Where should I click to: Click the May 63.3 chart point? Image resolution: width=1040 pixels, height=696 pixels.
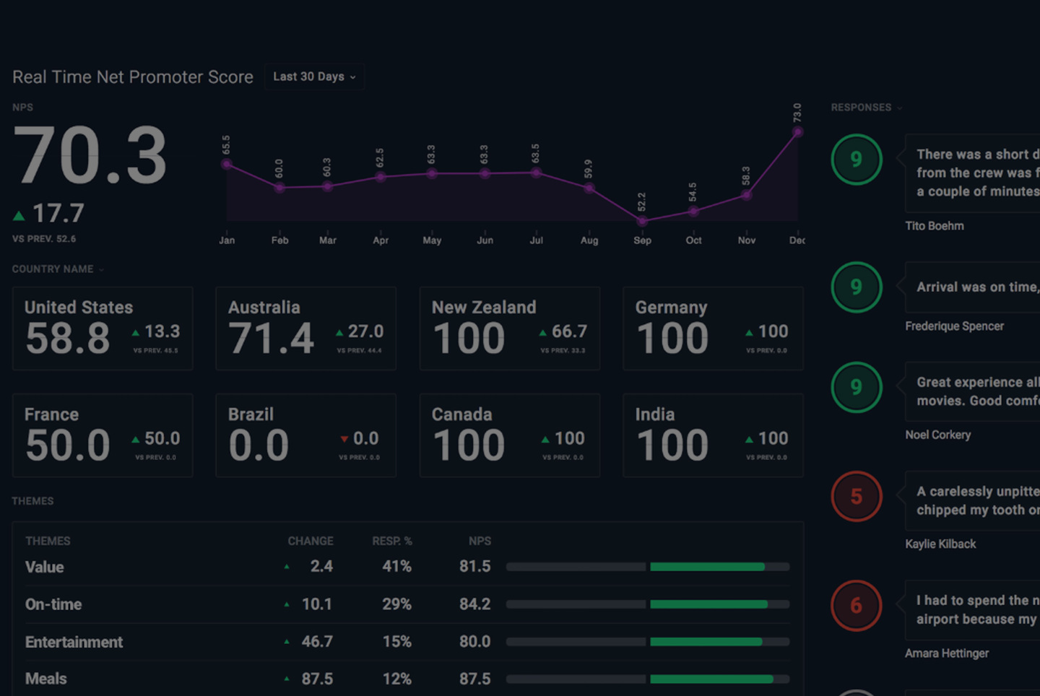[432, 173]
